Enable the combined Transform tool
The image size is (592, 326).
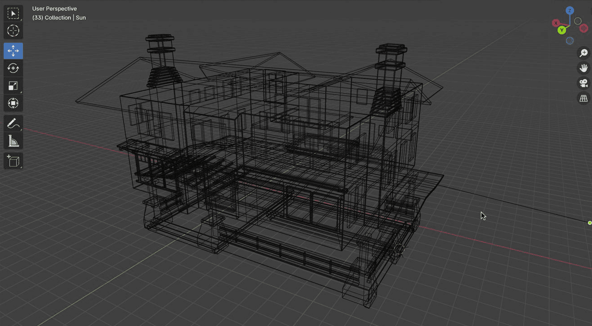pos(13,103)
